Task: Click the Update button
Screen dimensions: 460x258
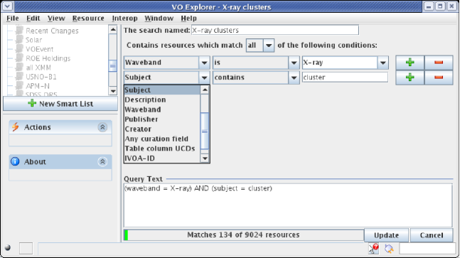Action: click(x=386, y=235)
